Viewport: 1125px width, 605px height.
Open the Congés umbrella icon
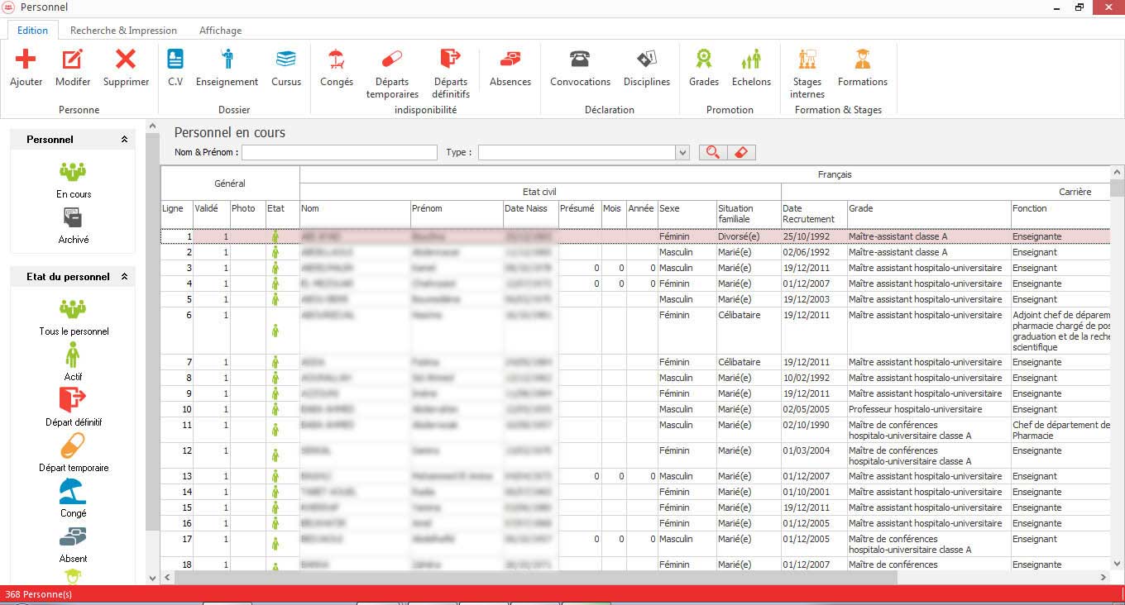pos(336,60)
